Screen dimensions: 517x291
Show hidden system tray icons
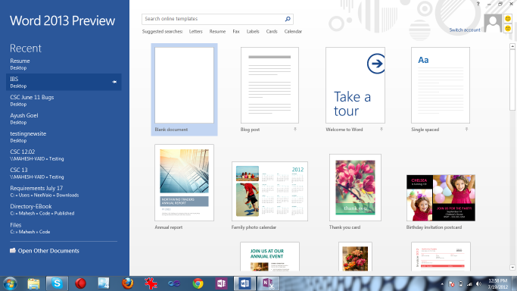click(442, 284)
